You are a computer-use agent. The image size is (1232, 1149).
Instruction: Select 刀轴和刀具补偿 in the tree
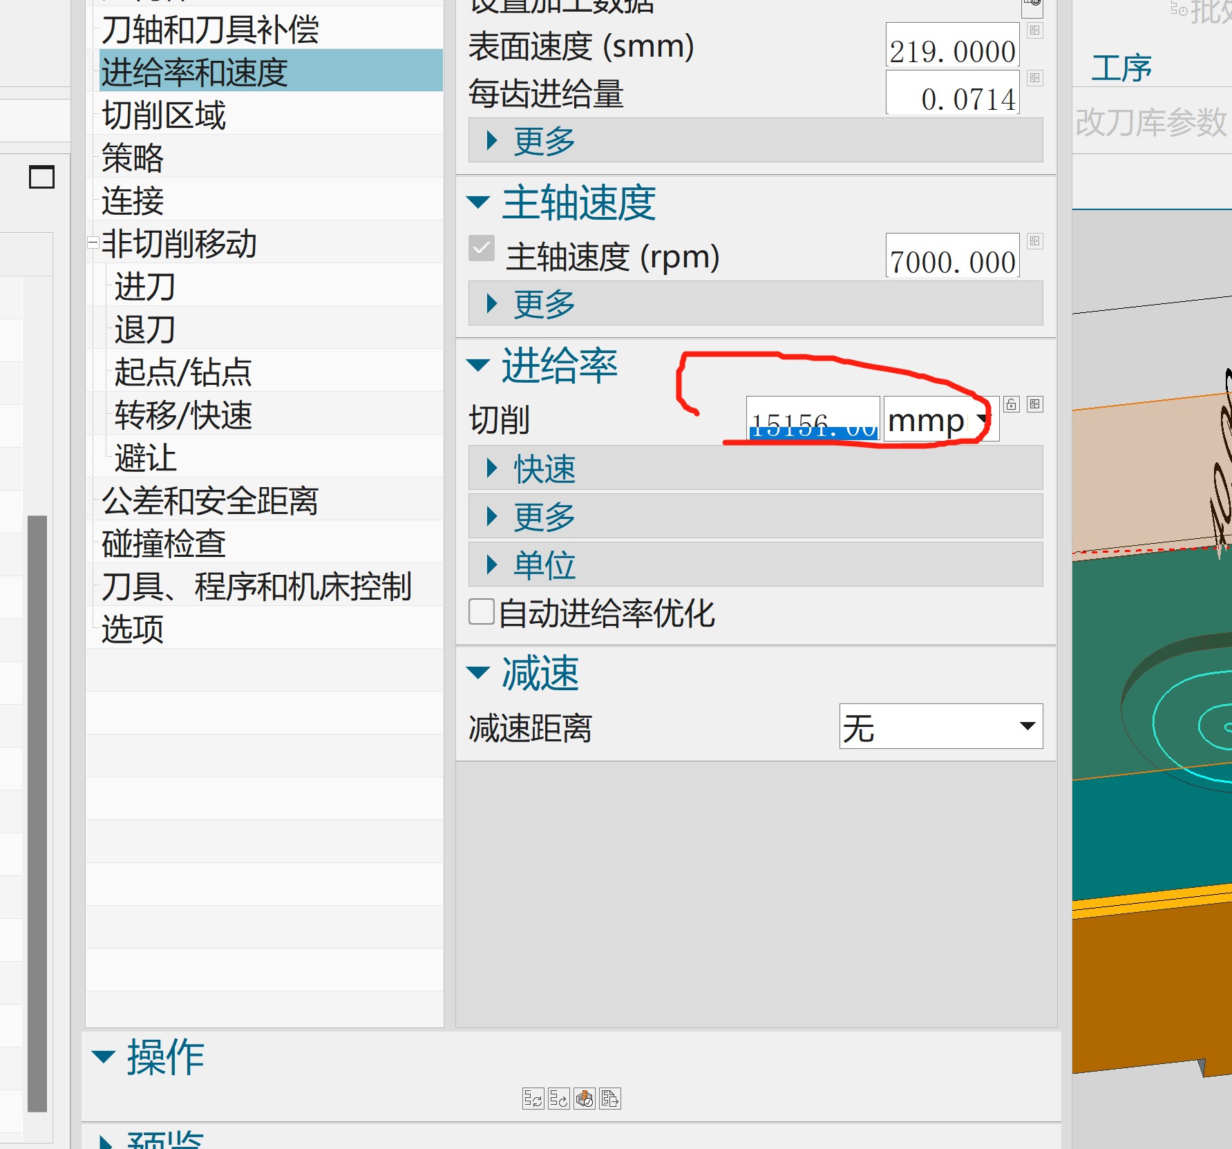point(210,30)
